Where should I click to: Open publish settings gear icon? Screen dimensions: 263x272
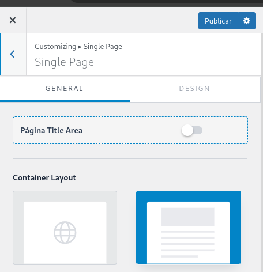[247, 21]
